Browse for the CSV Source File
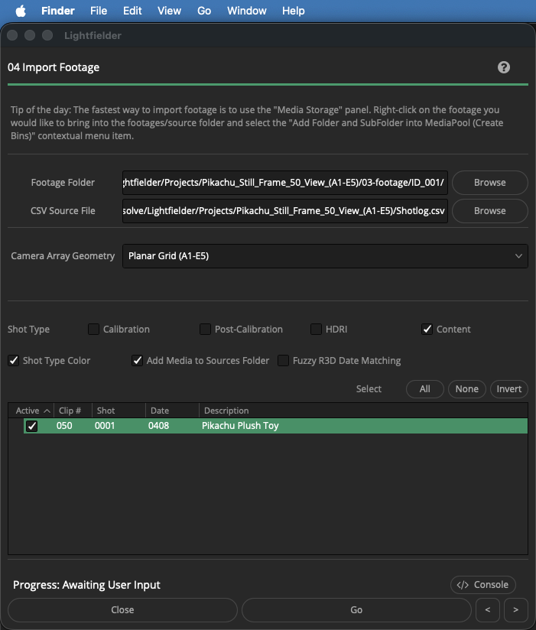 click(x=490, y=211)
